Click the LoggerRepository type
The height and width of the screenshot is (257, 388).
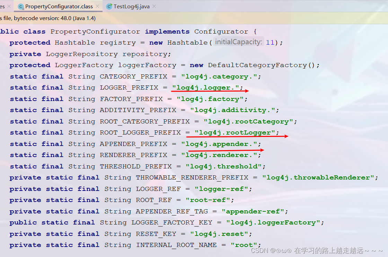82,54
